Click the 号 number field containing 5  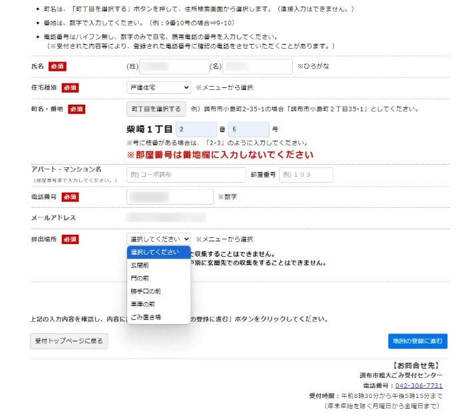pos(249,129)
